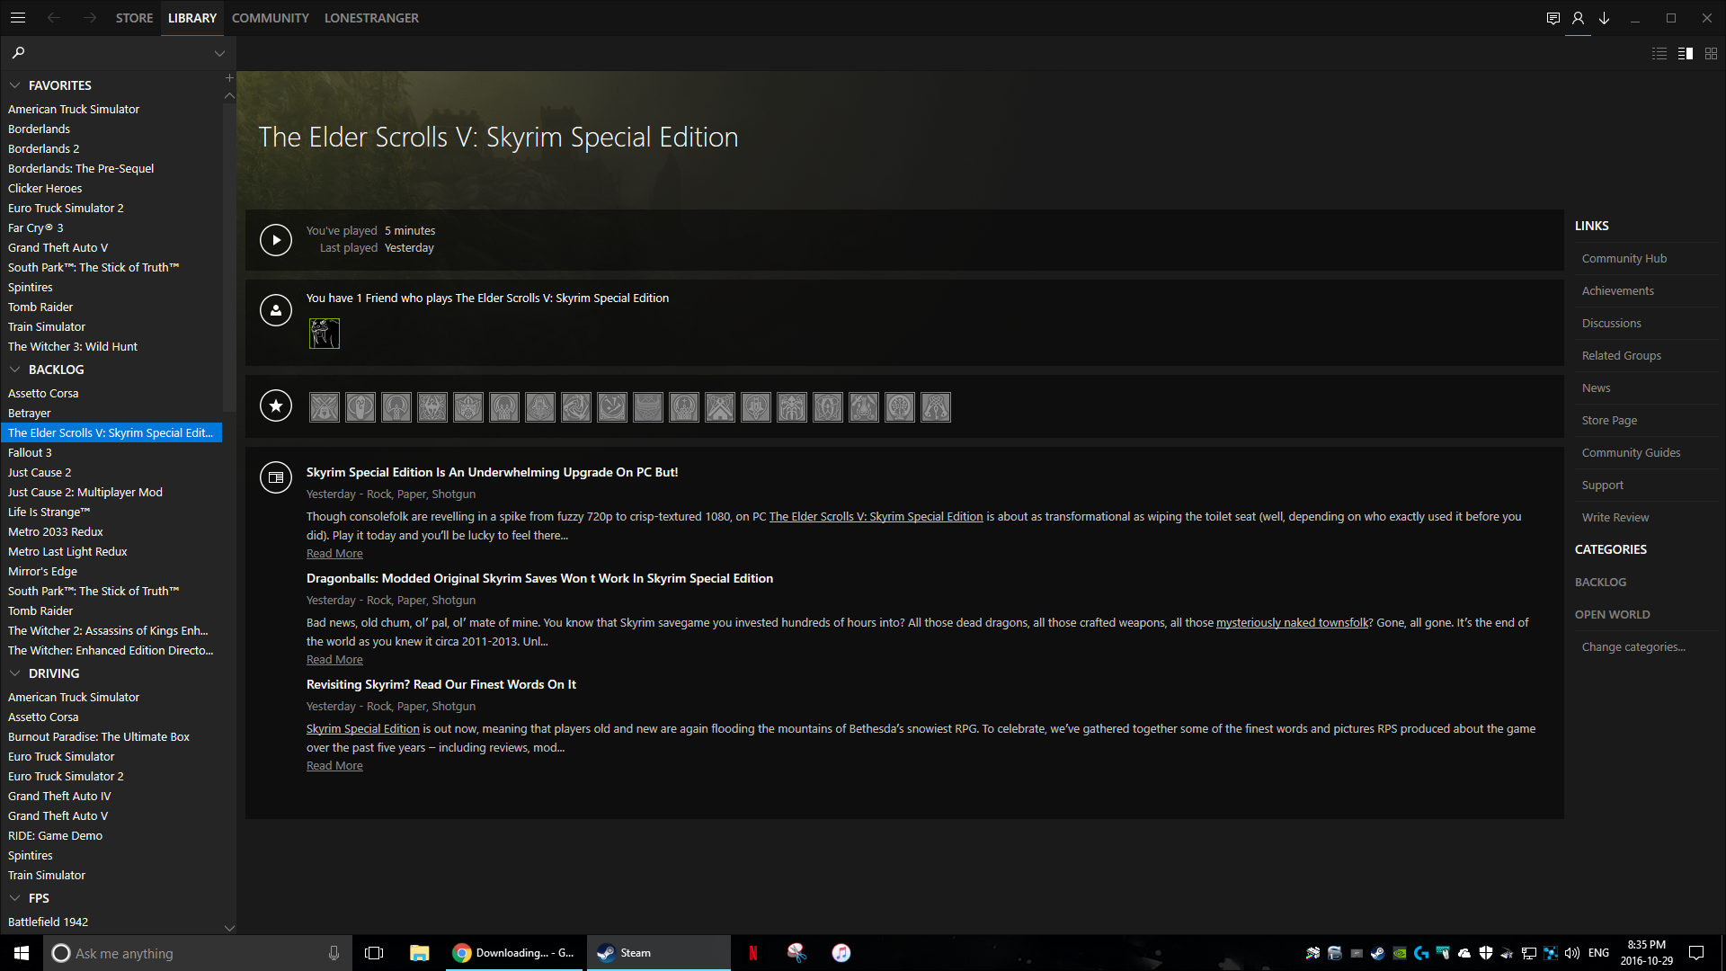Open the hamburger menu icon

[x=18, y=18]
